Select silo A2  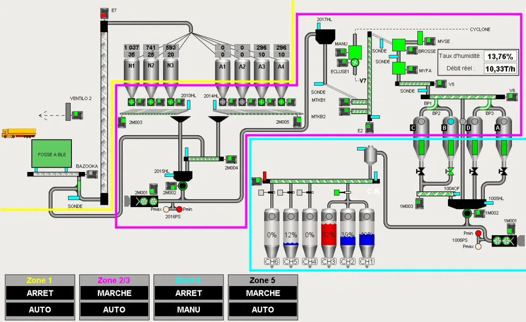point(242,78)
